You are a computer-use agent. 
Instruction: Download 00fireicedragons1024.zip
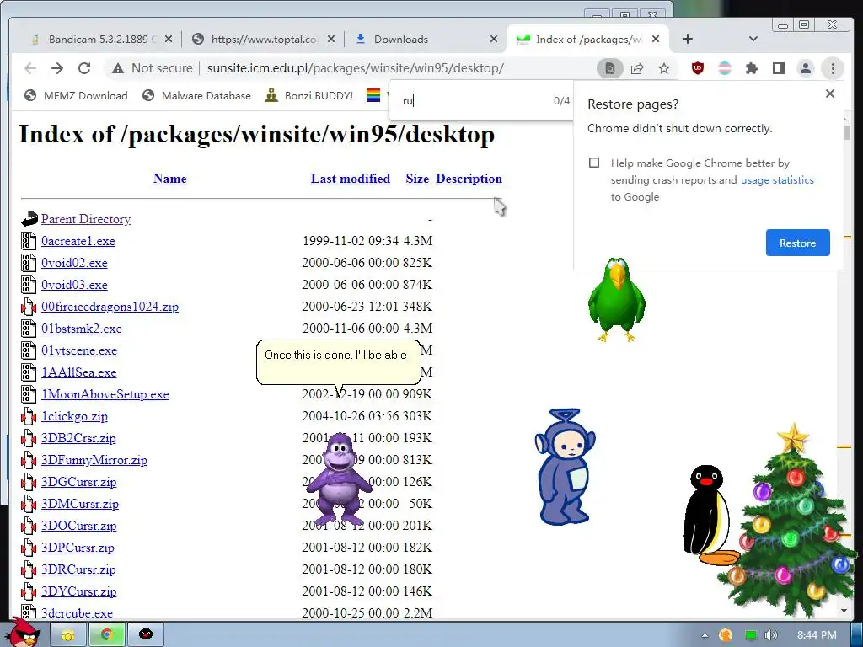(x=110, y=307)
